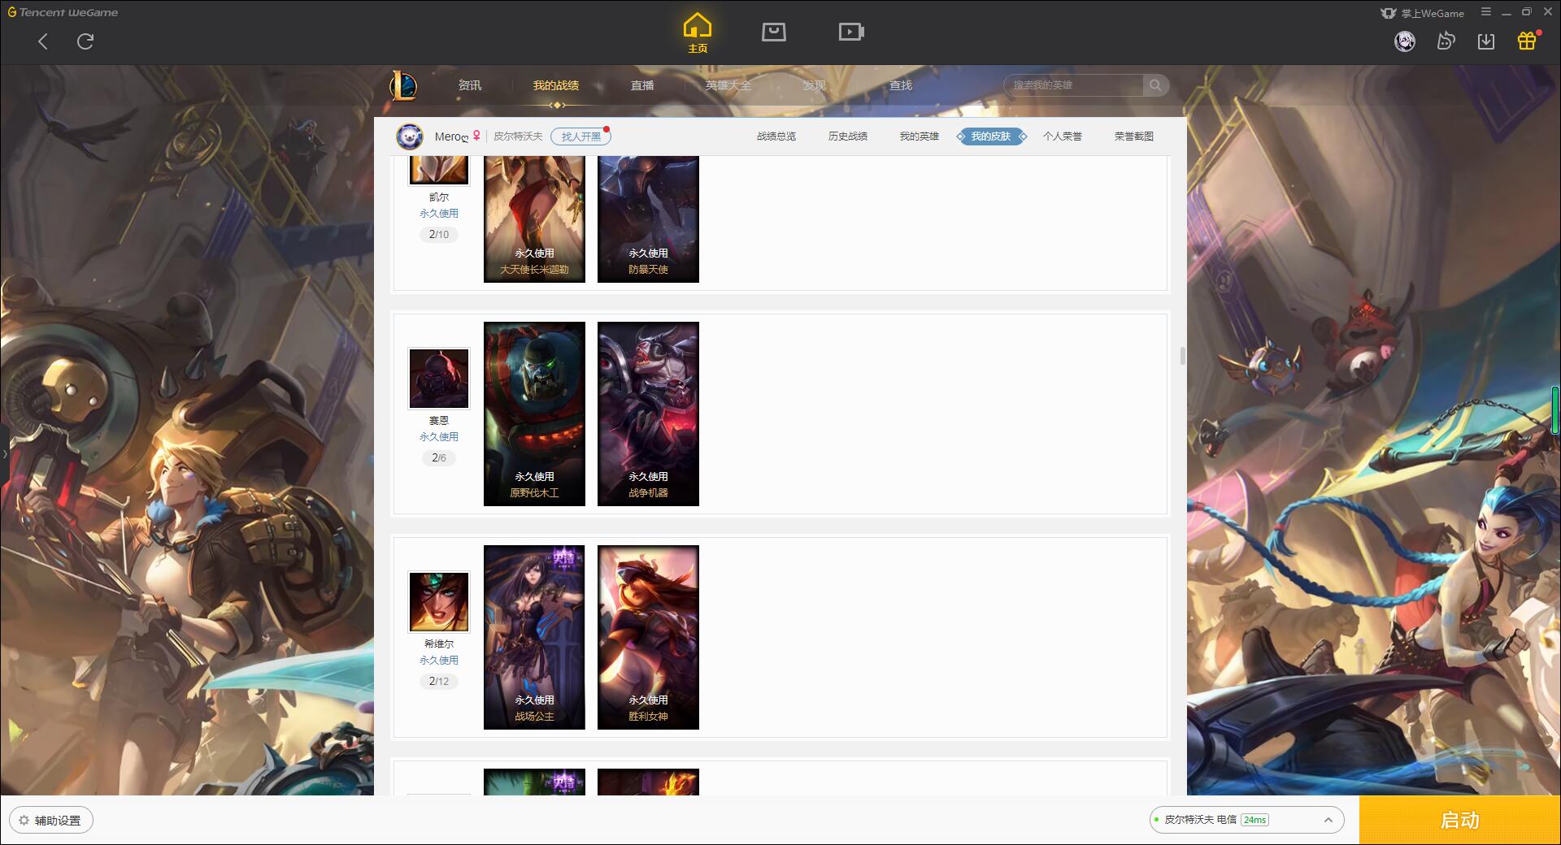Click the 2/6 skin count under 赛恩
1561x845 pixels.
point(439,458)
